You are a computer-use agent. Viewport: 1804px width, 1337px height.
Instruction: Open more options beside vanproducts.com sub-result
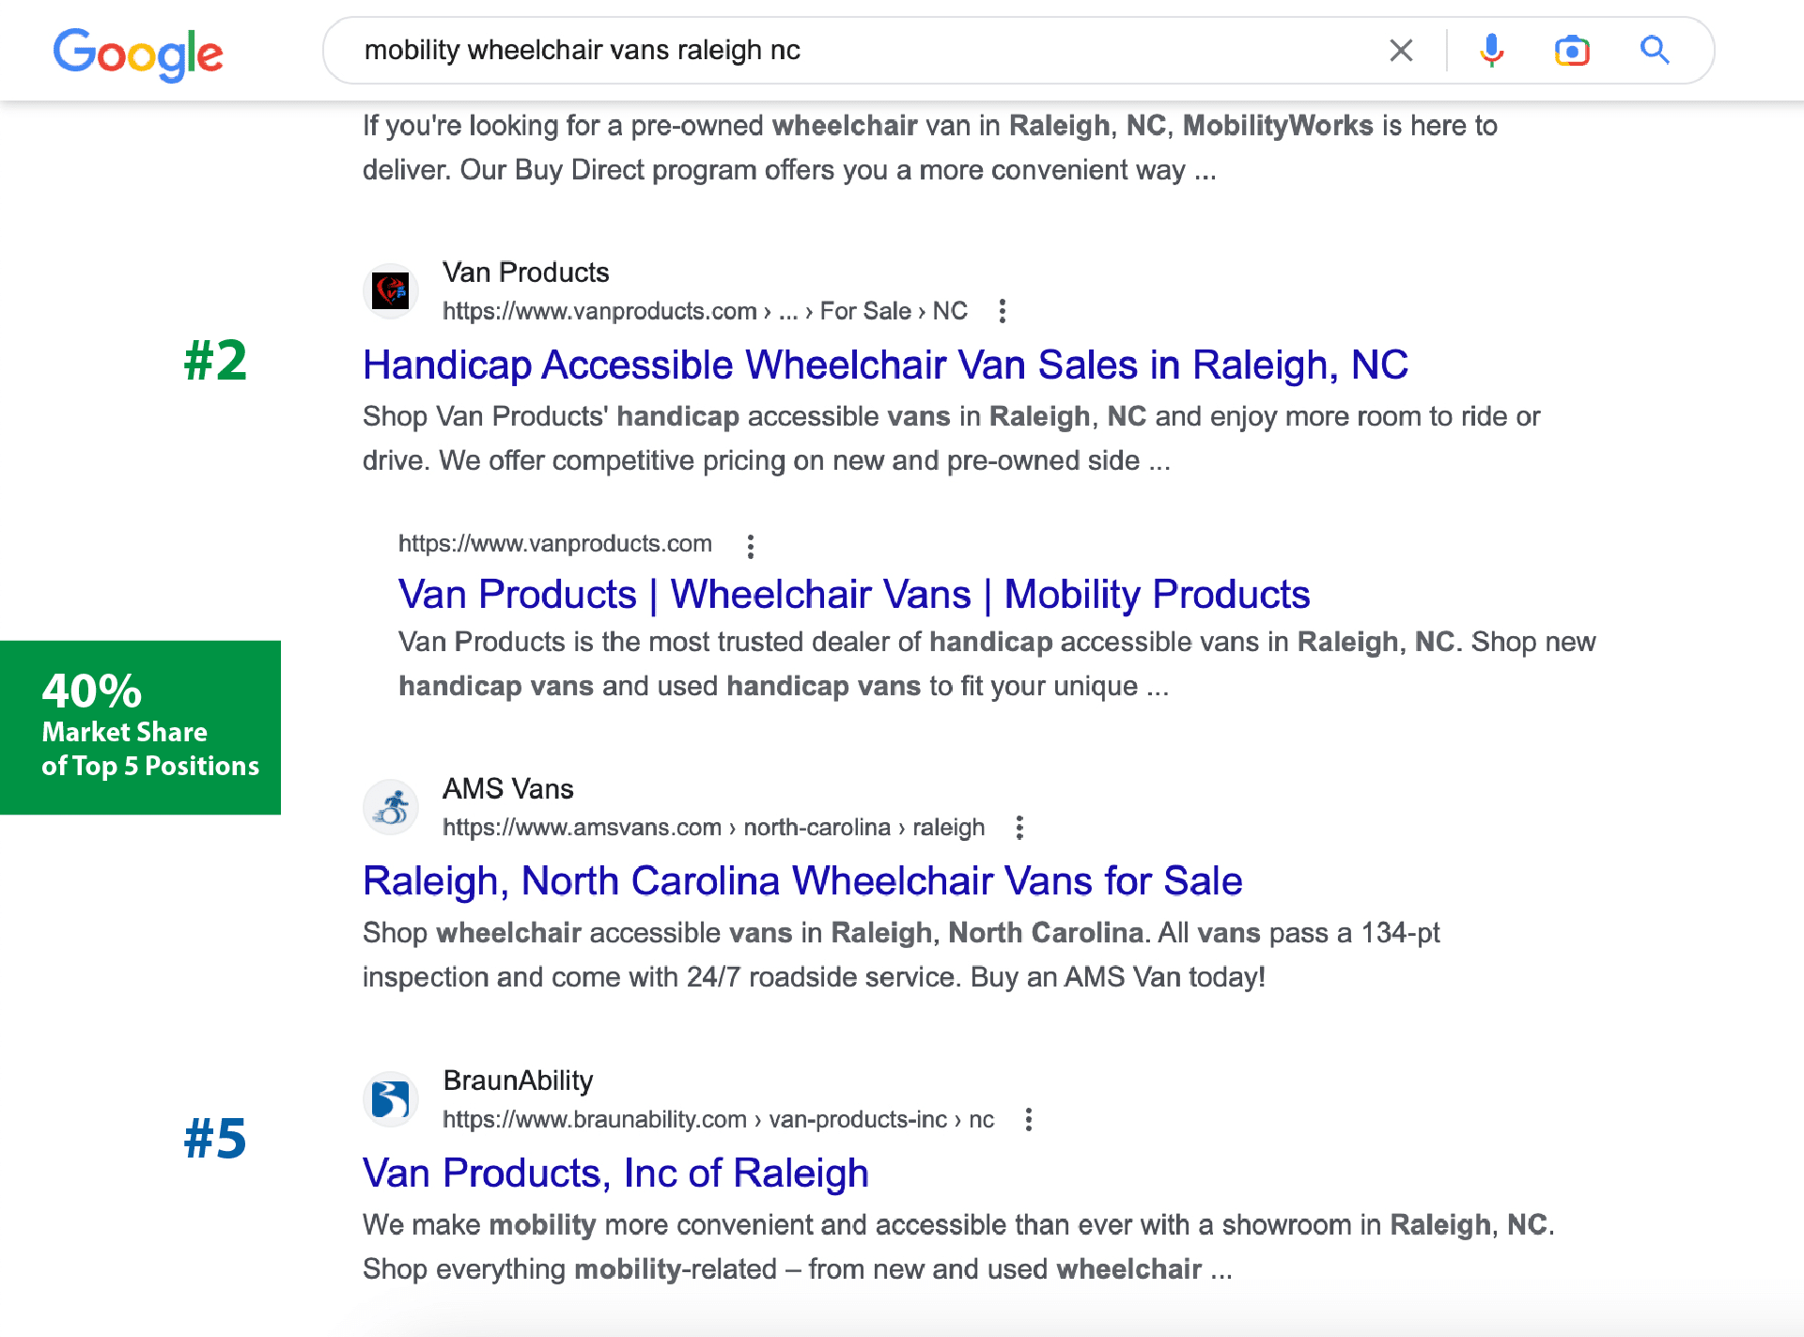click(750, 546)
